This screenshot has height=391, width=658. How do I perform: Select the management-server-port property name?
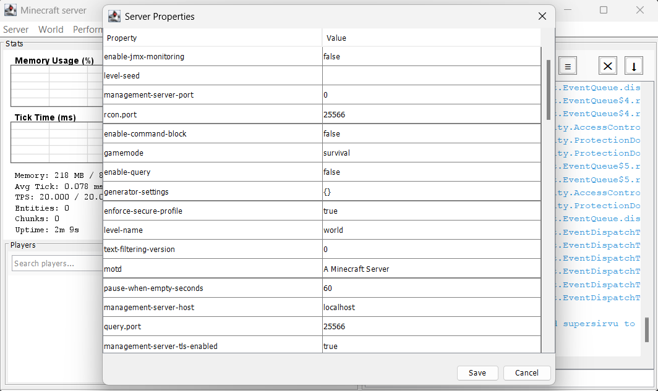pos(212,95)
